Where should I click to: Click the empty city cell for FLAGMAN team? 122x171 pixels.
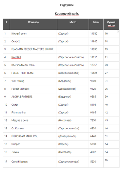pyautogui.click(x=73, y=49)
